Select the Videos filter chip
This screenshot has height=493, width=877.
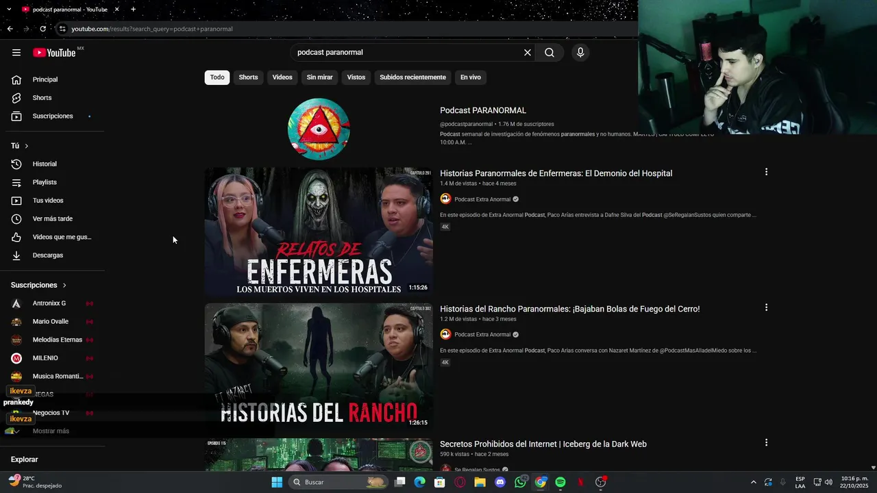tap(282, 77)
